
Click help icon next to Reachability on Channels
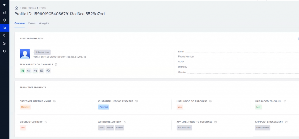pos(56,65)
